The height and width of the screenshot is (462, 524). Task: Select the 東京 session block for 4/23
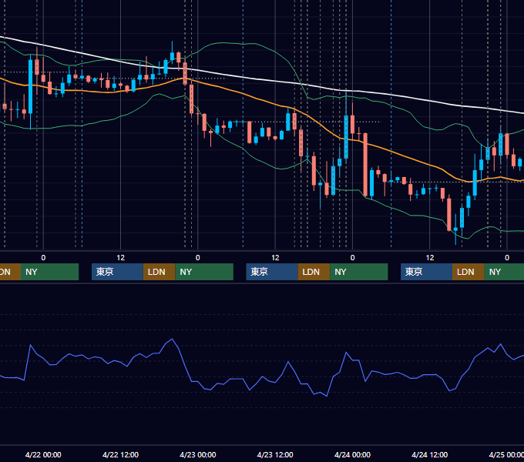point(272,272)
